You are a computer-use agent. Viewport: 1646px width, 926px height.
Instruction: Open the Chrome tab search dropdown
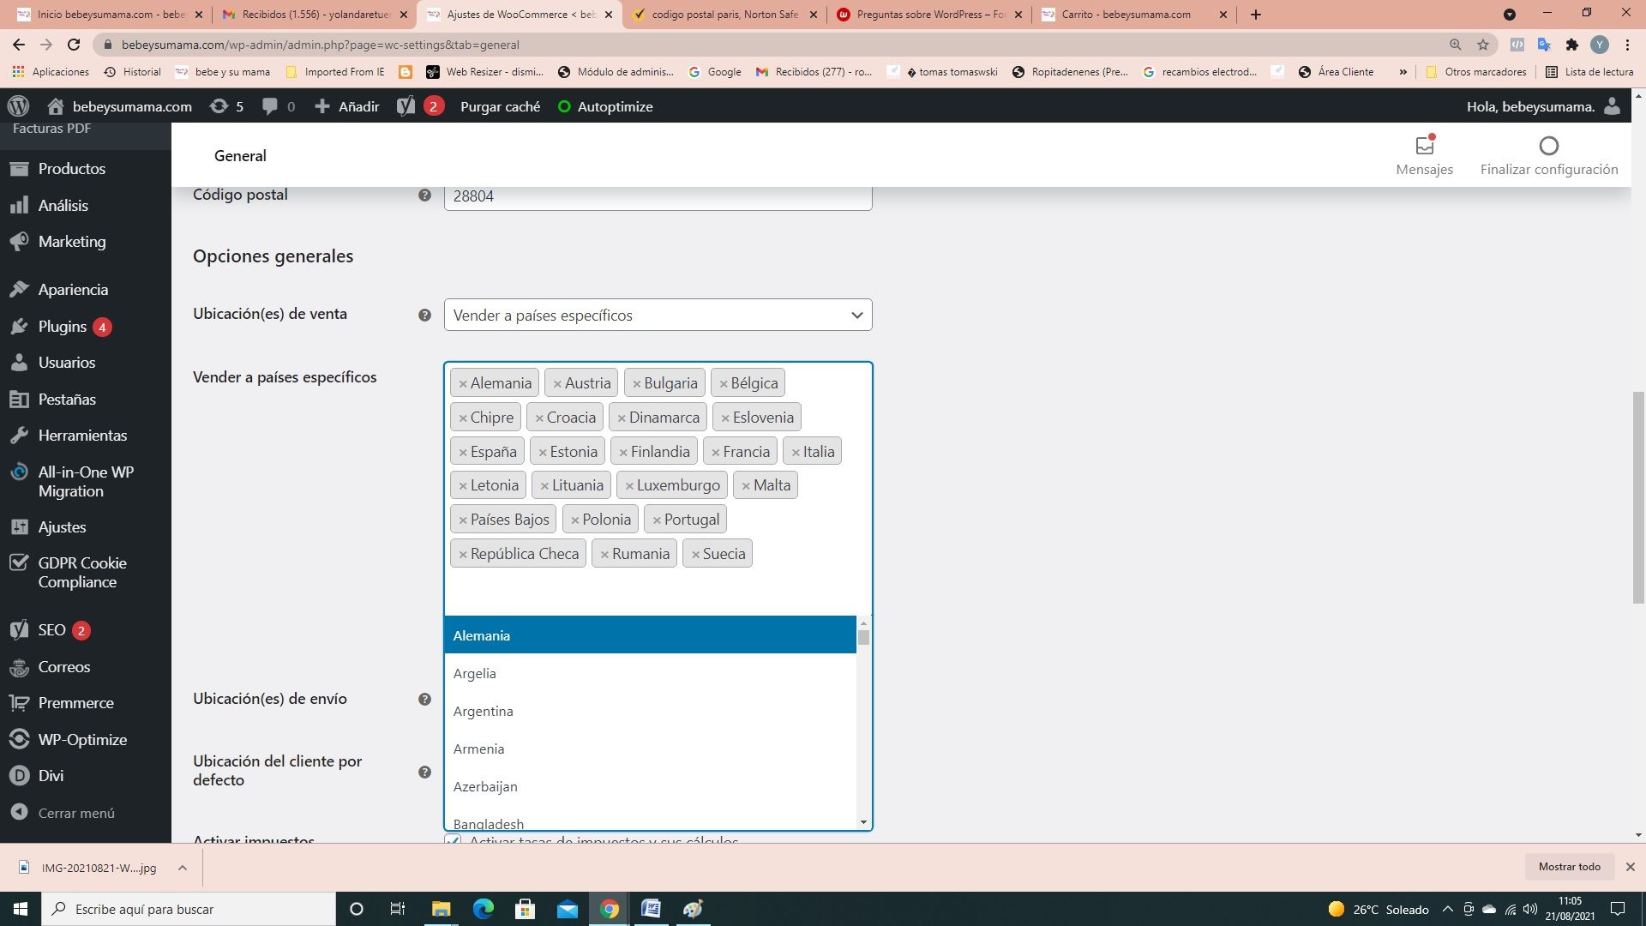[1510, 15]
